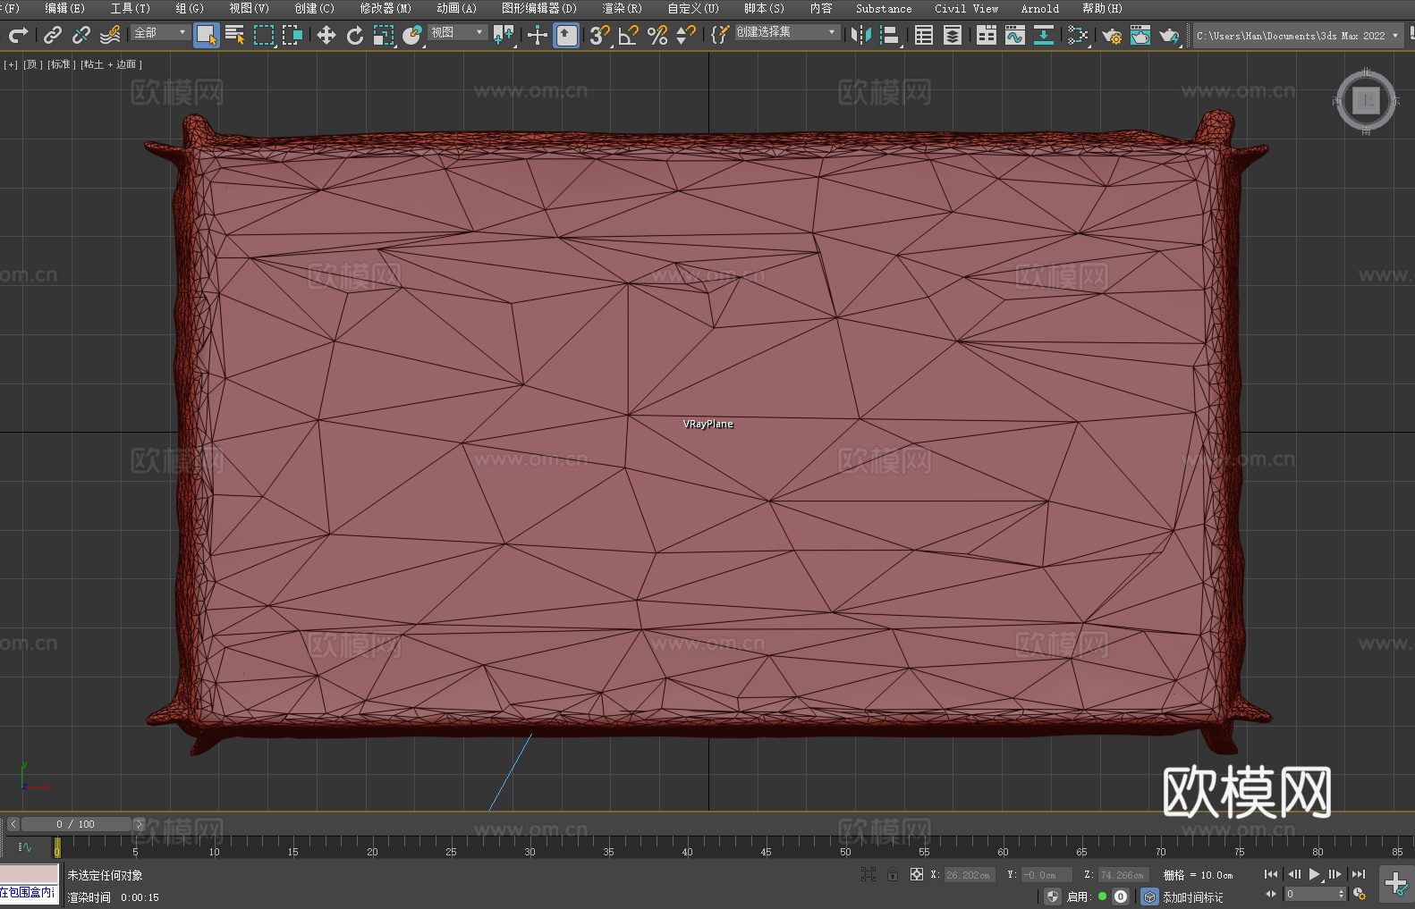Click the Align tool icon
The image size is (1415, 909).
coord(890,35)
